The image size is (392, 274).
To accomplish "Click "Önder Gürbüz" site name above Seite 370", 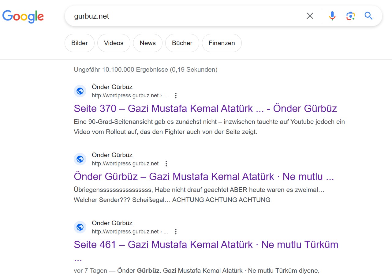I will click(x=112, y=87).
